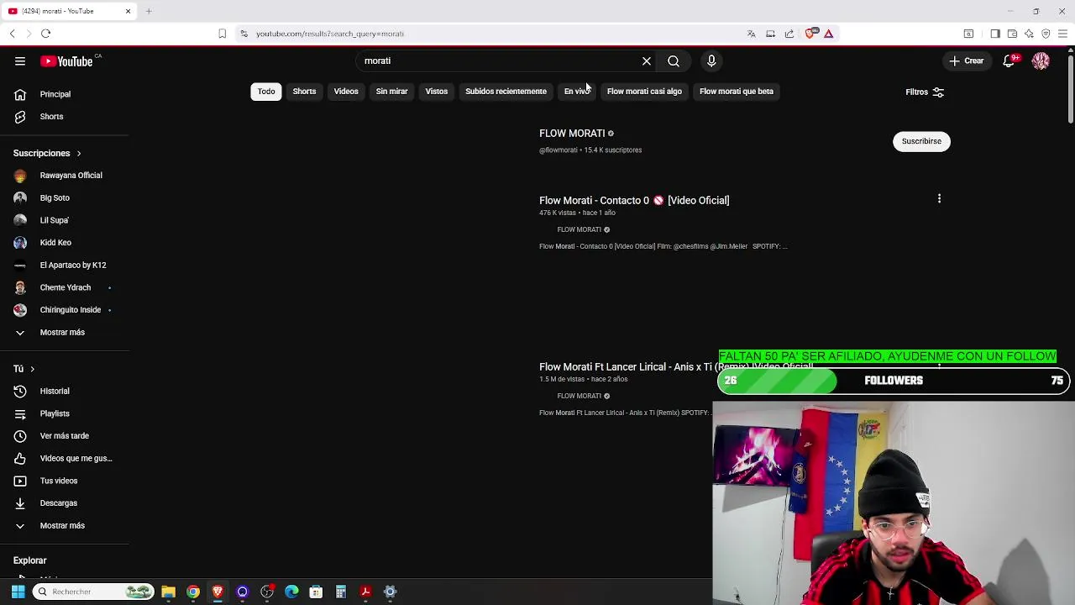Open the browser main menu

(x=1062, y=34)
